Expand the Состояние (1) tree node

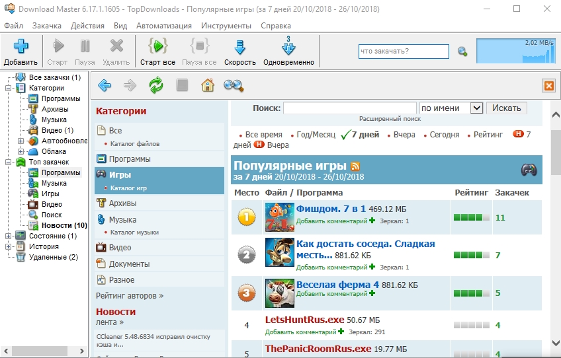coord(8,236)
